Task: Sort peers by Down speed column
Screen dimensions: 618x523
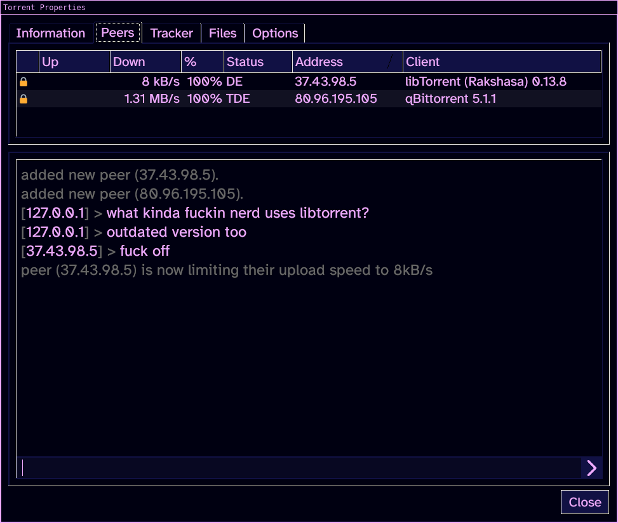Action: [145, 62]
